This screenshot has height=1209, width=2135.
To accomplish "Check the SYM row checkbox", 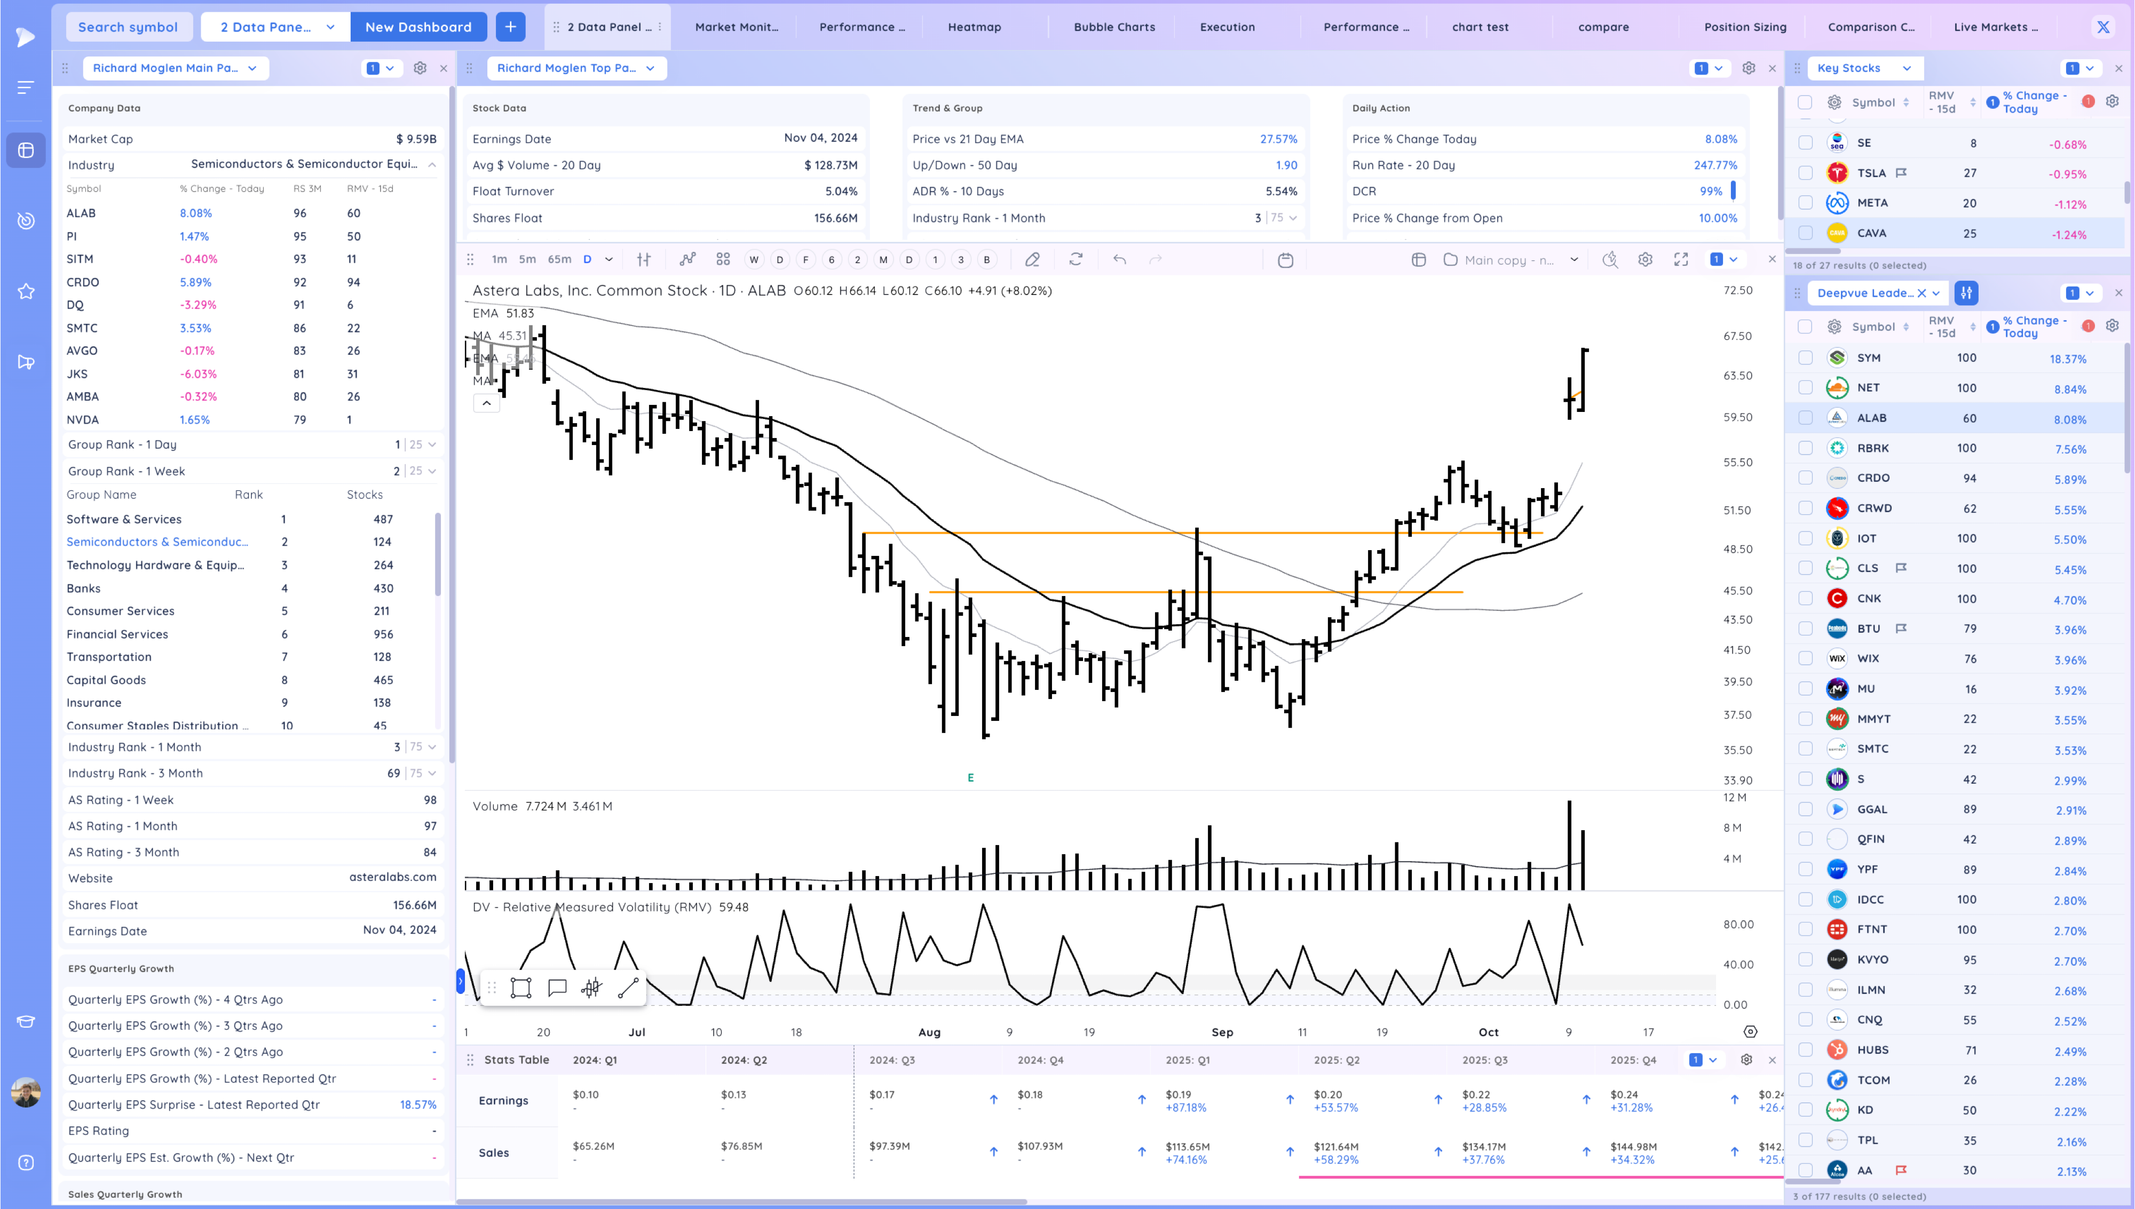I will point(1805,358).
